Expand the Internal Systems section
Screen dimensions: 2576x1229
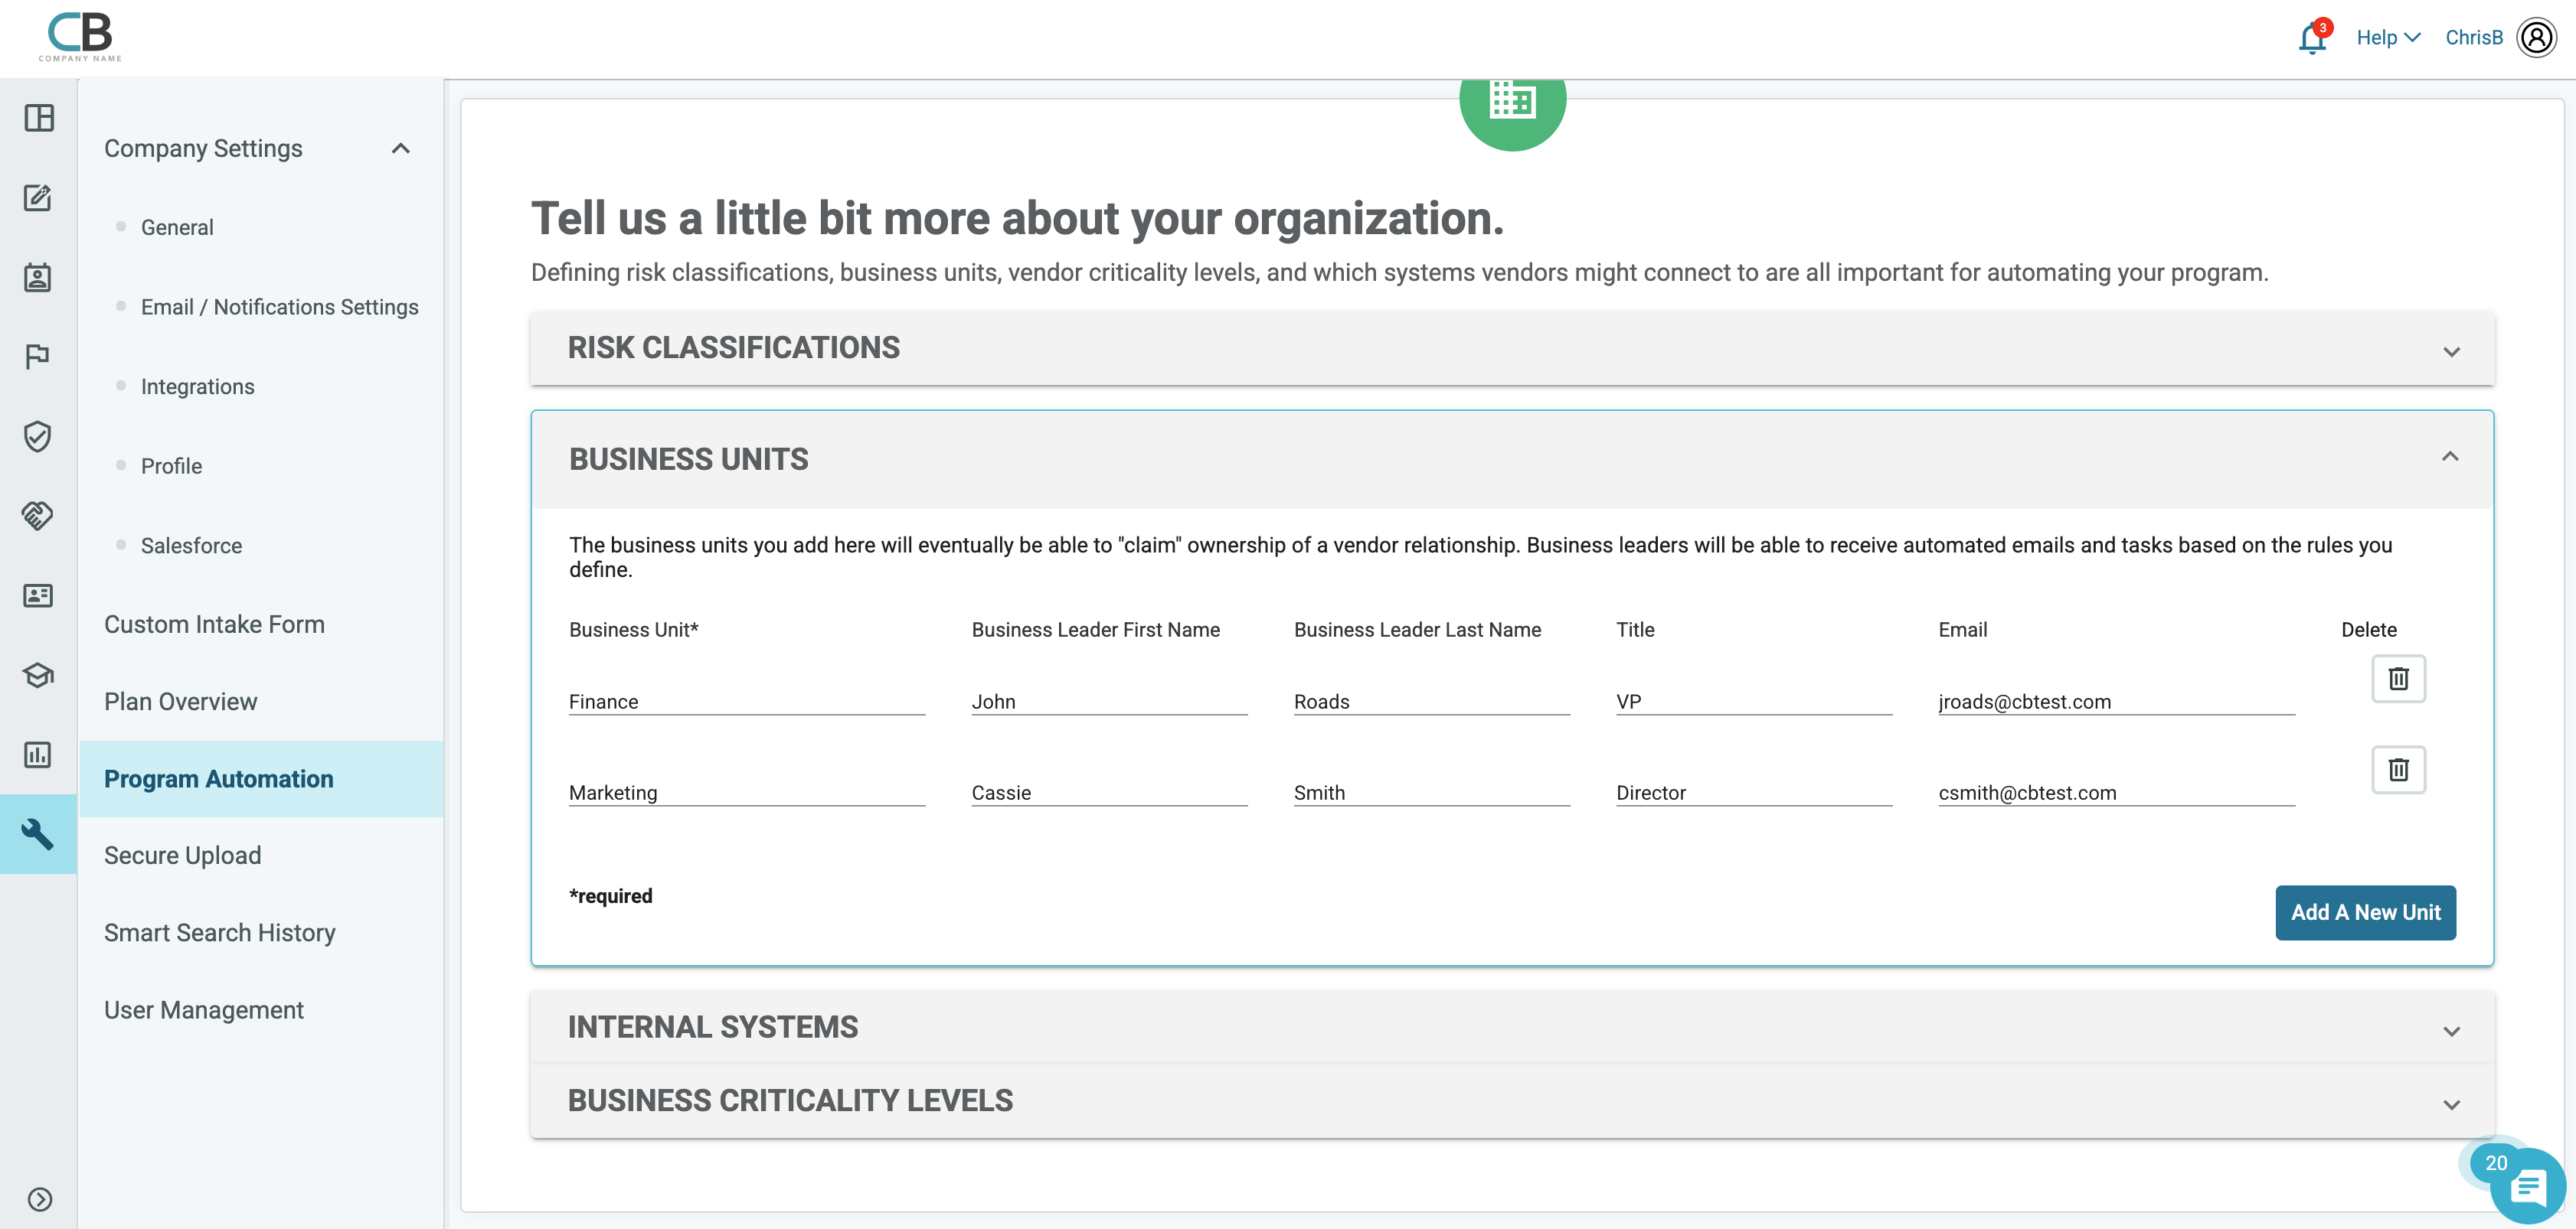(1512, 1027)
